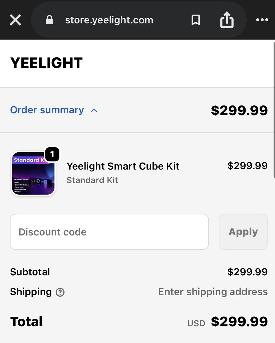
Task: Select the Yeelight Smart Cube Kit title
Action: (x=123, y=166)
